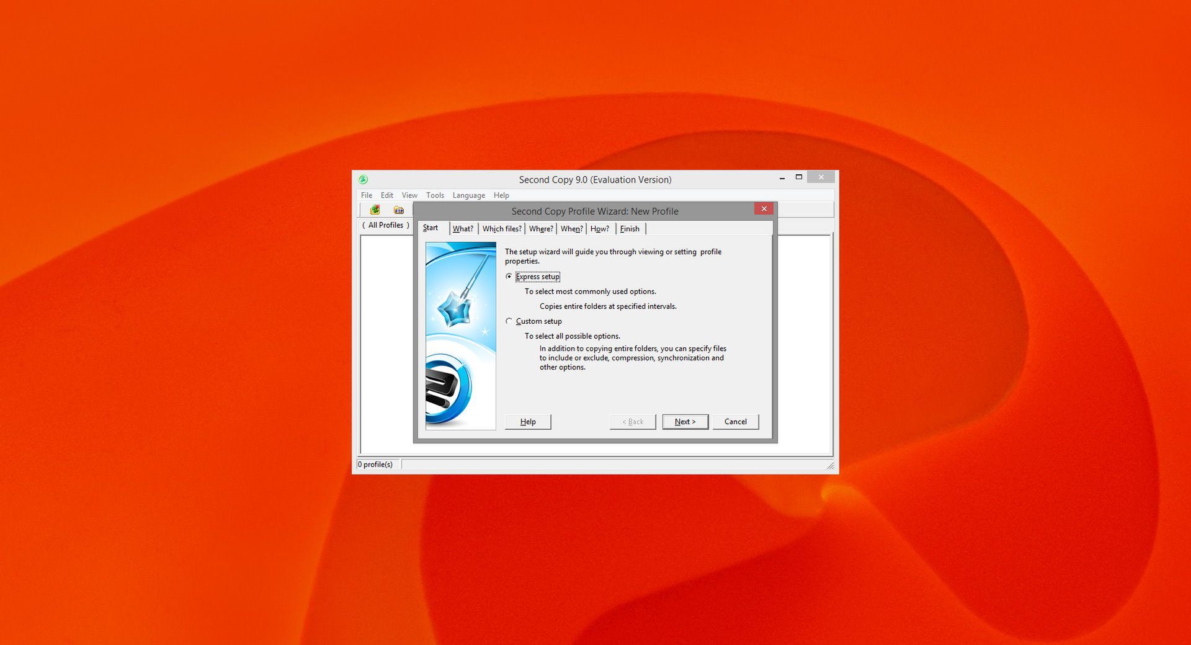Image resolution: width=1191 pixels, height=645 pixels.
Task: Switch to the When? tab
Action: (571, 228)
